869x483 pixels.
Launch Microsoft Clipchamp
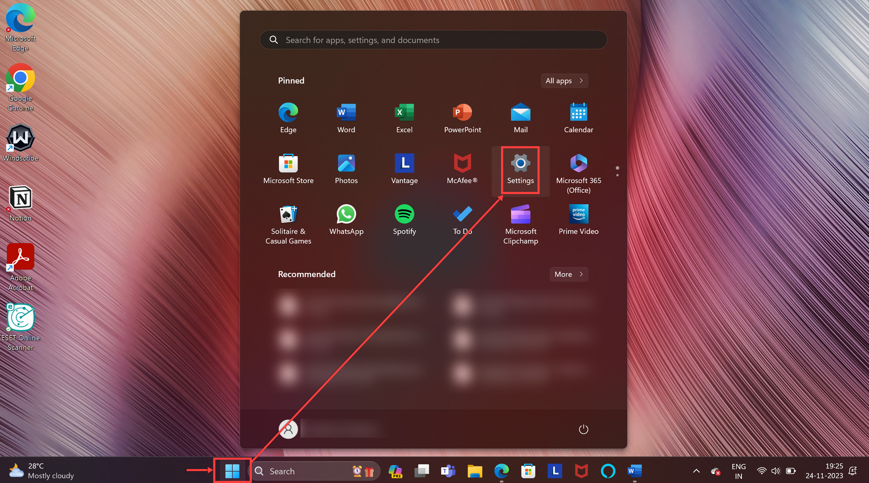click(x=521, y=224)
